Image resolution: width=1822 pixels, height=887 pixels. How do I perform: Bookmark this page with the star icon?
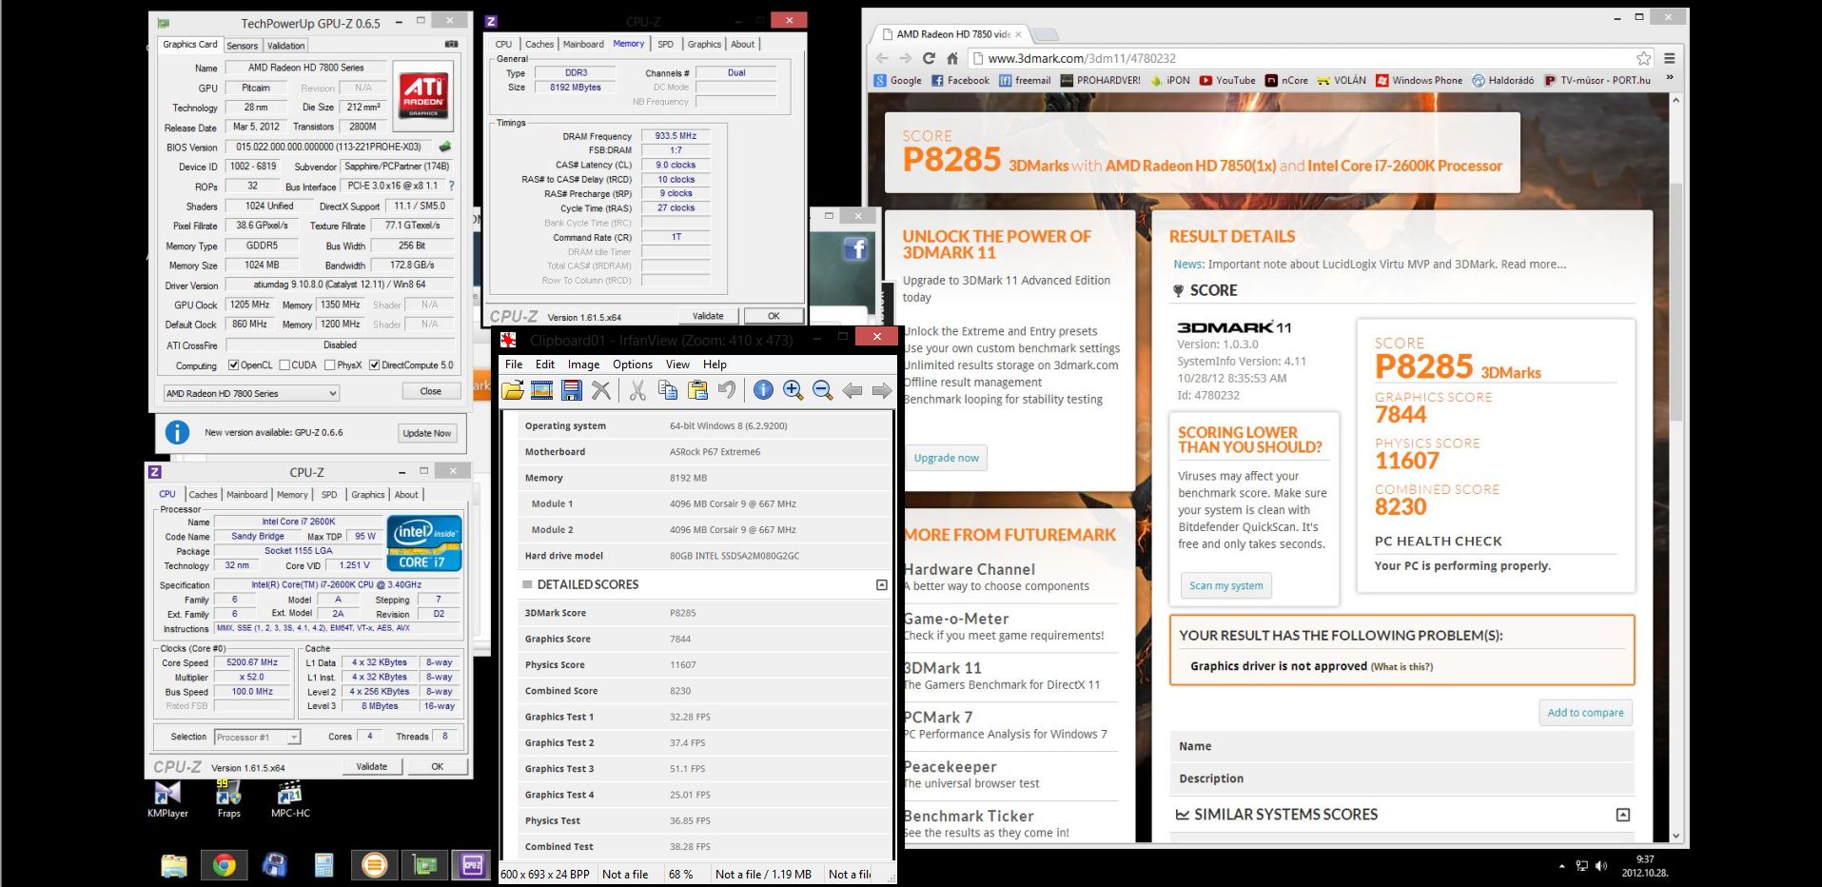(x=1643, y=58)
